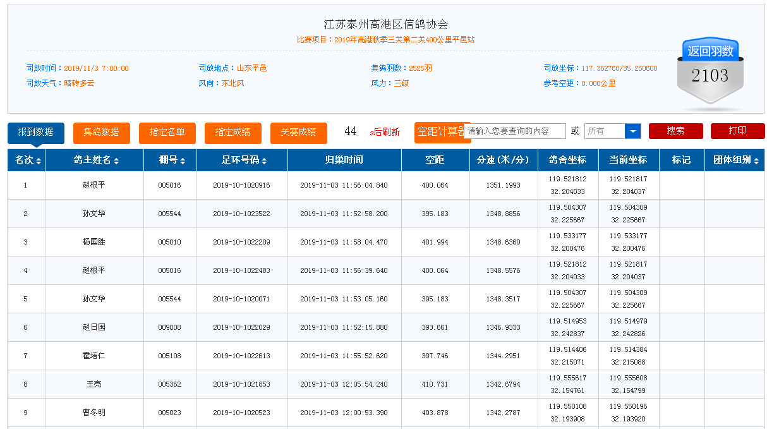Sort by 足环号码 column arrows
This screenshot has width=767, height=429.
tap(264, 161)
